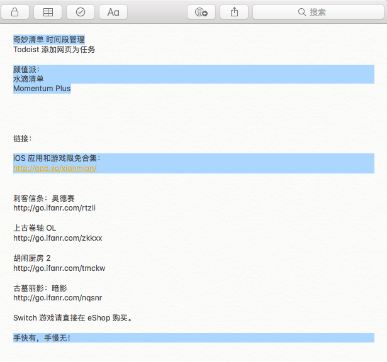Click the 胡闹厨房 2 title
This screenshot has height=362, width=387.
coord(32,258)
